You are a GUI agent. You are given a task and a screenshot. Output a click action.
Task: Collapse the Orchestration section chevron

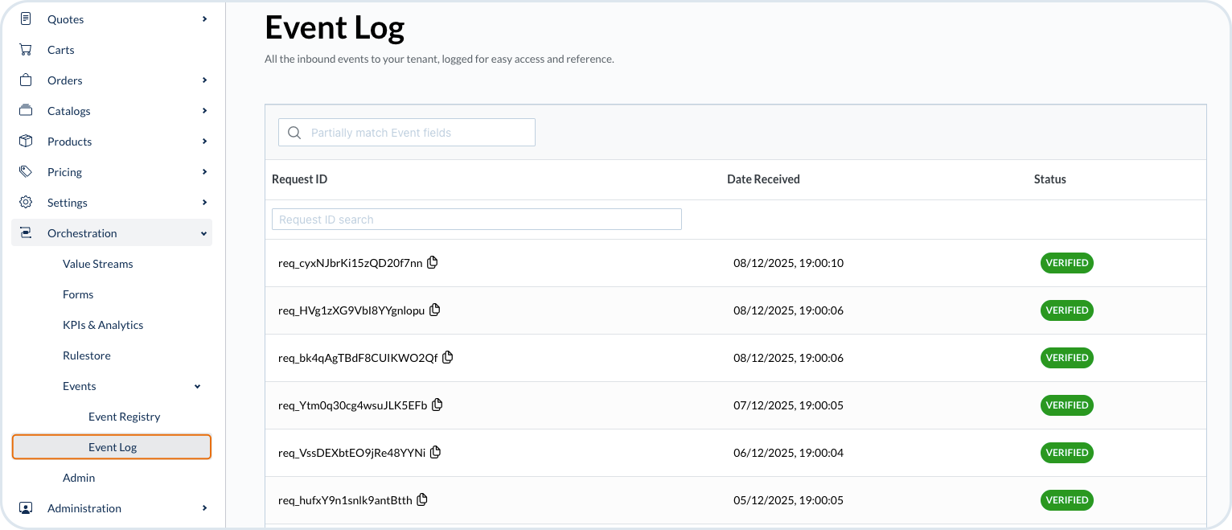point(204,233)
